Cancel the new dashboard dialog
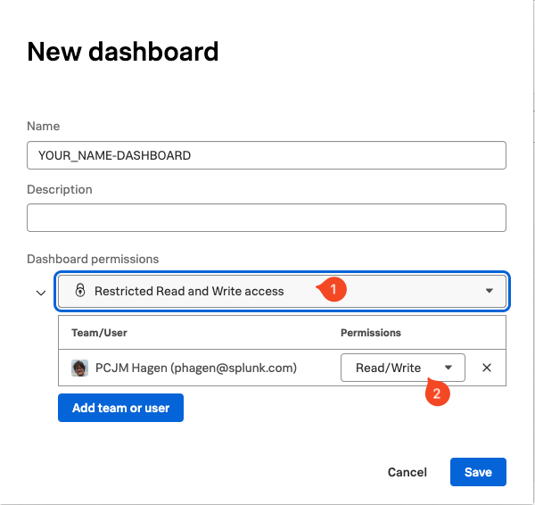Image resolution: width=535 pixels, height=505 pixels. (x=407, y=472)
